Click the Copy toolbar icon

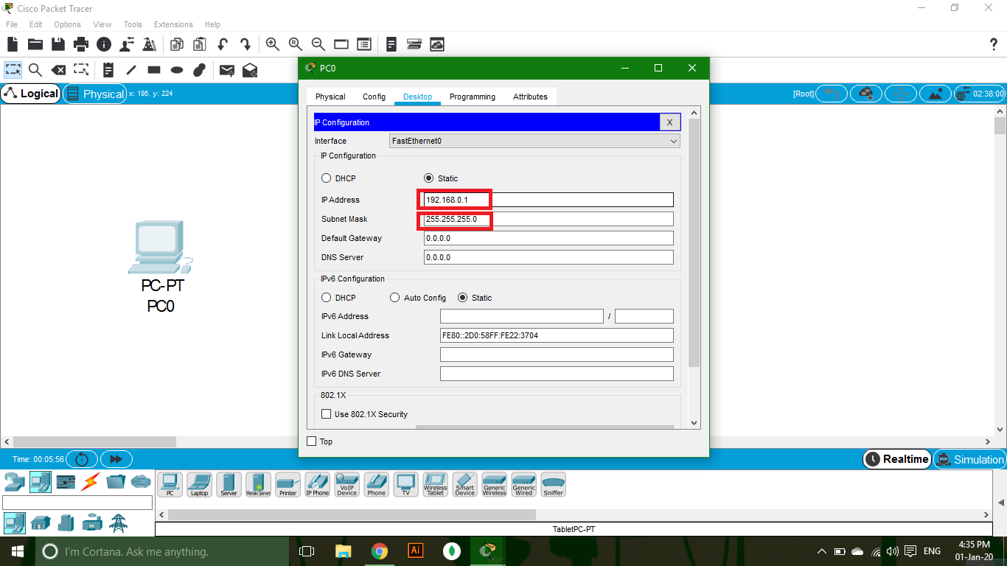coord(177,44)
